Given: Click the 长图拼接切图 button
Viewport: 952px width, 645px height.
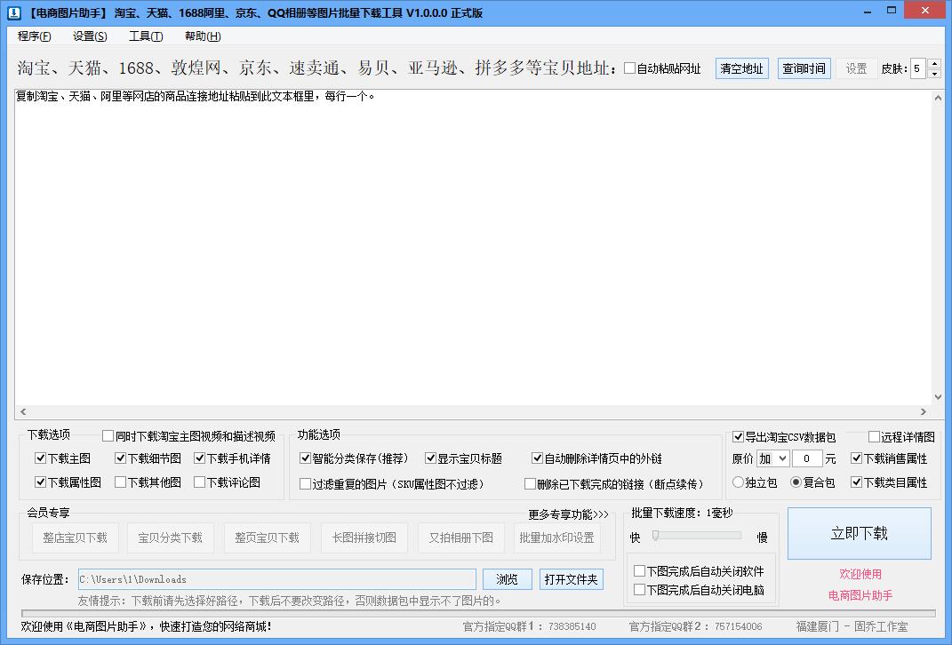Looking at the screenshot, I should click(364, 537).
